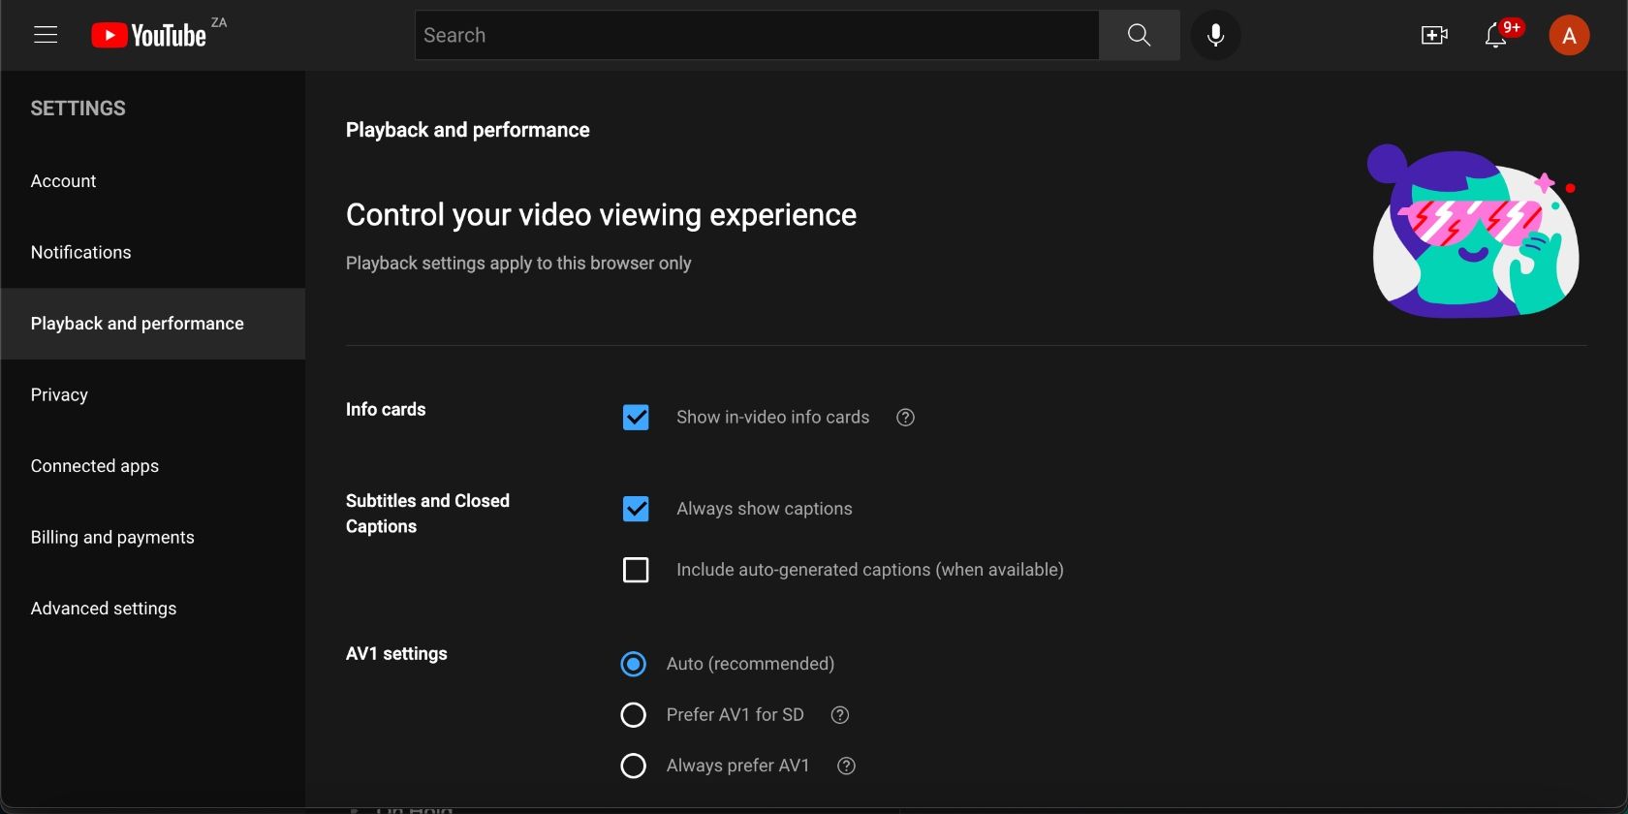Screen dimensions: 1628x814
Task: Click Subtitles and Closed Captions label
Action: coord(427,514)
